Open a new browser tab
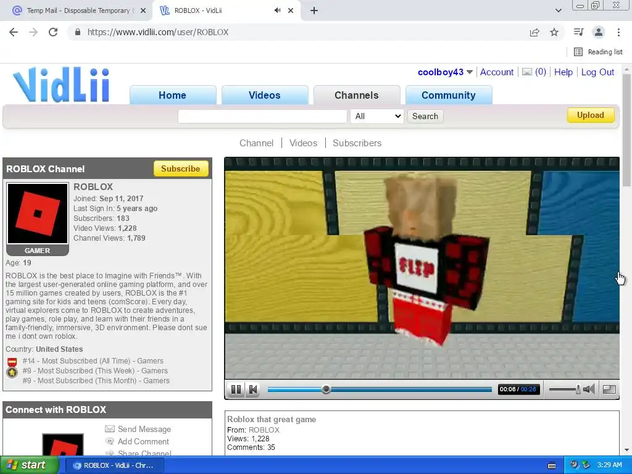This screenshot has height=474, width=632. point(314,10)
